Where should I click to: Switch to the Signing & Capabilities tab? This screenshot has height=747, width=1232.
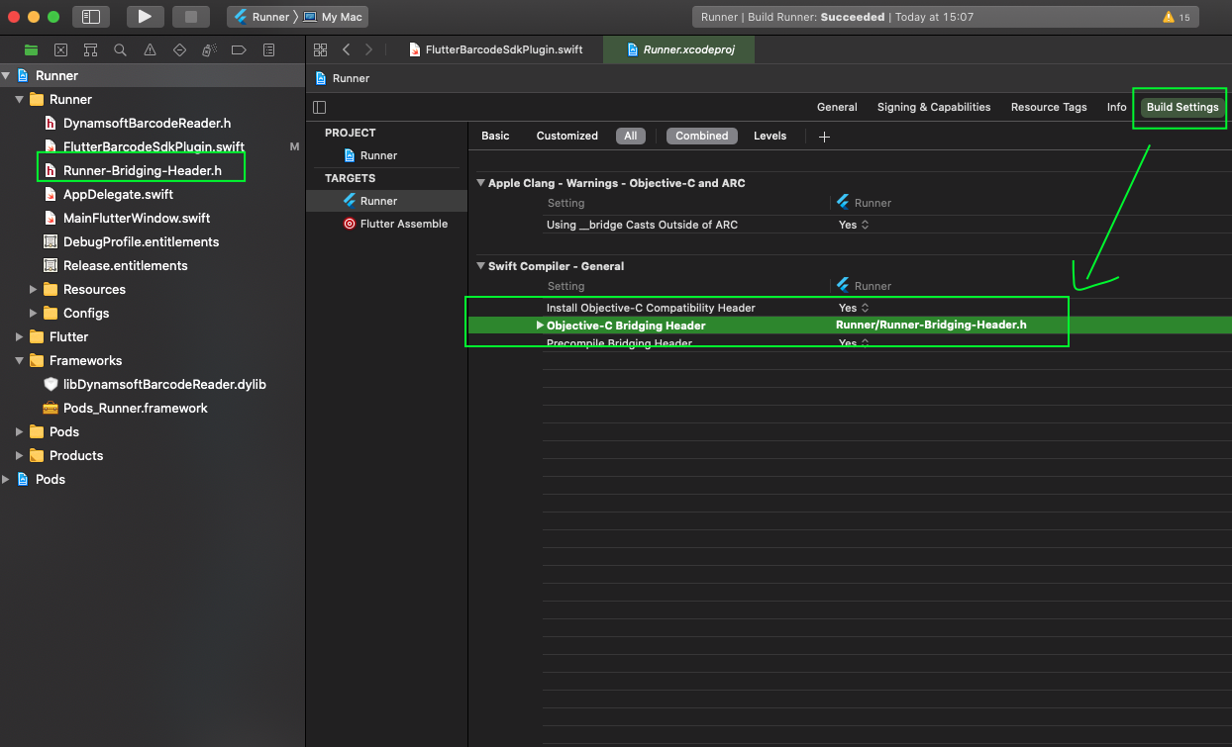click(933, 107)
